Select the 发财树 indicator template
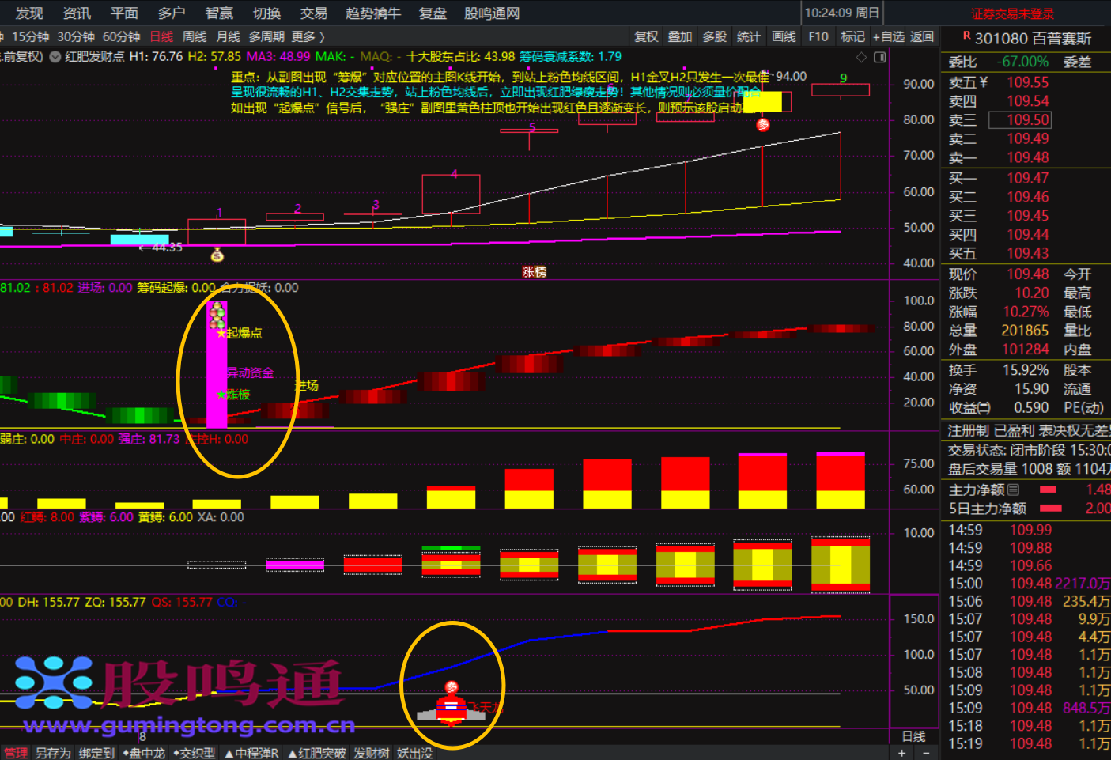The image size is (1111, 760). pyautogui.click(x=372, y=753)
